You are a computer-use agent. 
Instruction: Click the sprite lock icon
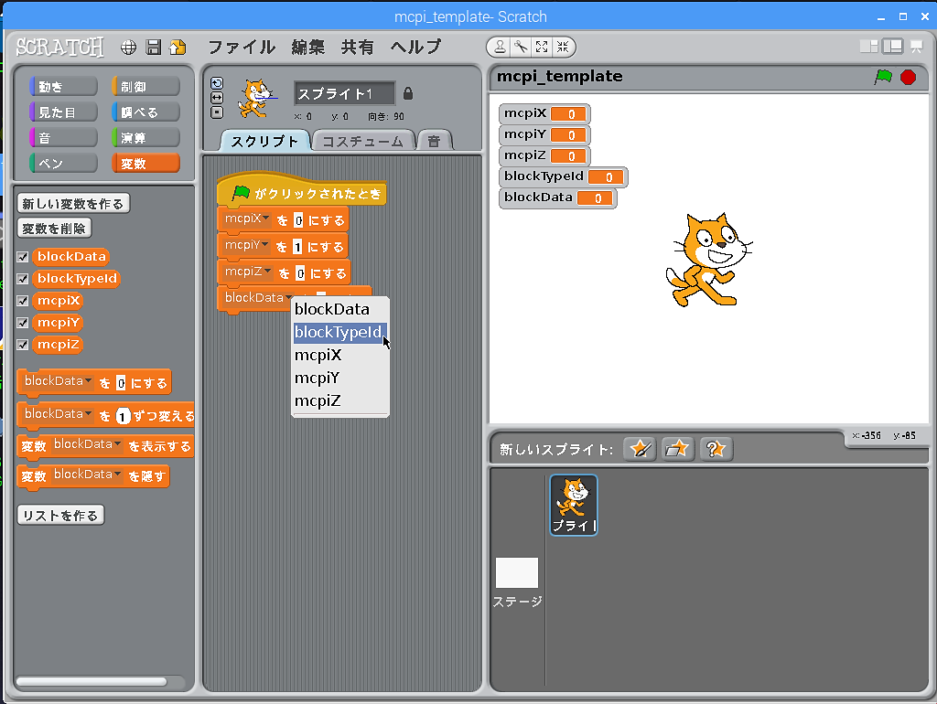point(408,94)
